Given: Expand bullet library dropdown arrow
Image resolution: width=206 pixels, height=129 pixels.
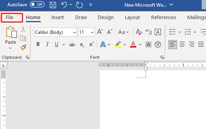Looking at the screenshot, I should [x=180, y=32].
